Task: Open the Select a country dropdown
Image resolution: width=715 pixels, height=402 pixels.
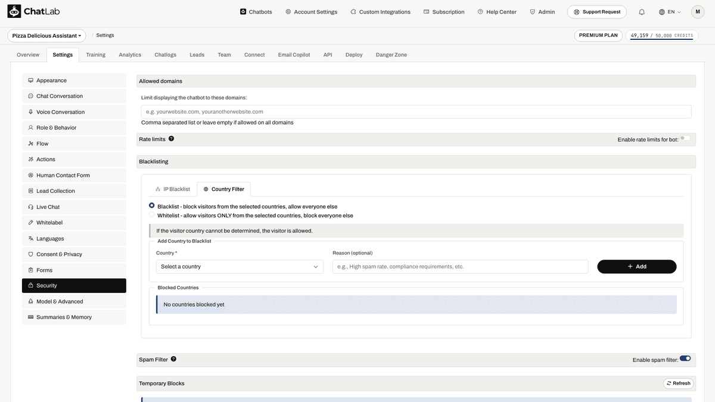Action: point(240,266)
